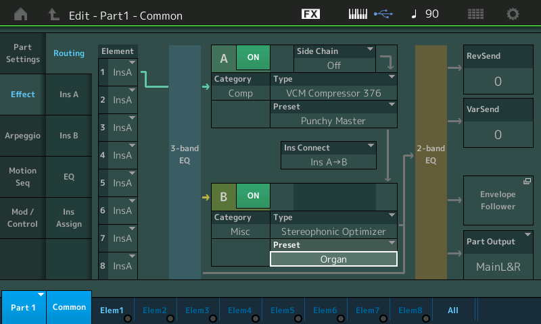
Task: Open the Envelope Follower shortcut
Action: coord(498,200)
